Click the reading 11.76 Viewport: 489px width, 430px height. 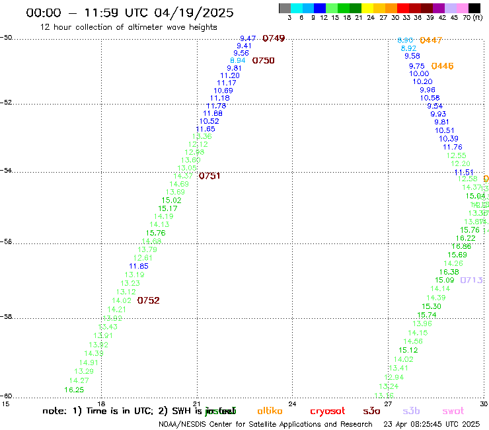(453, 147)
